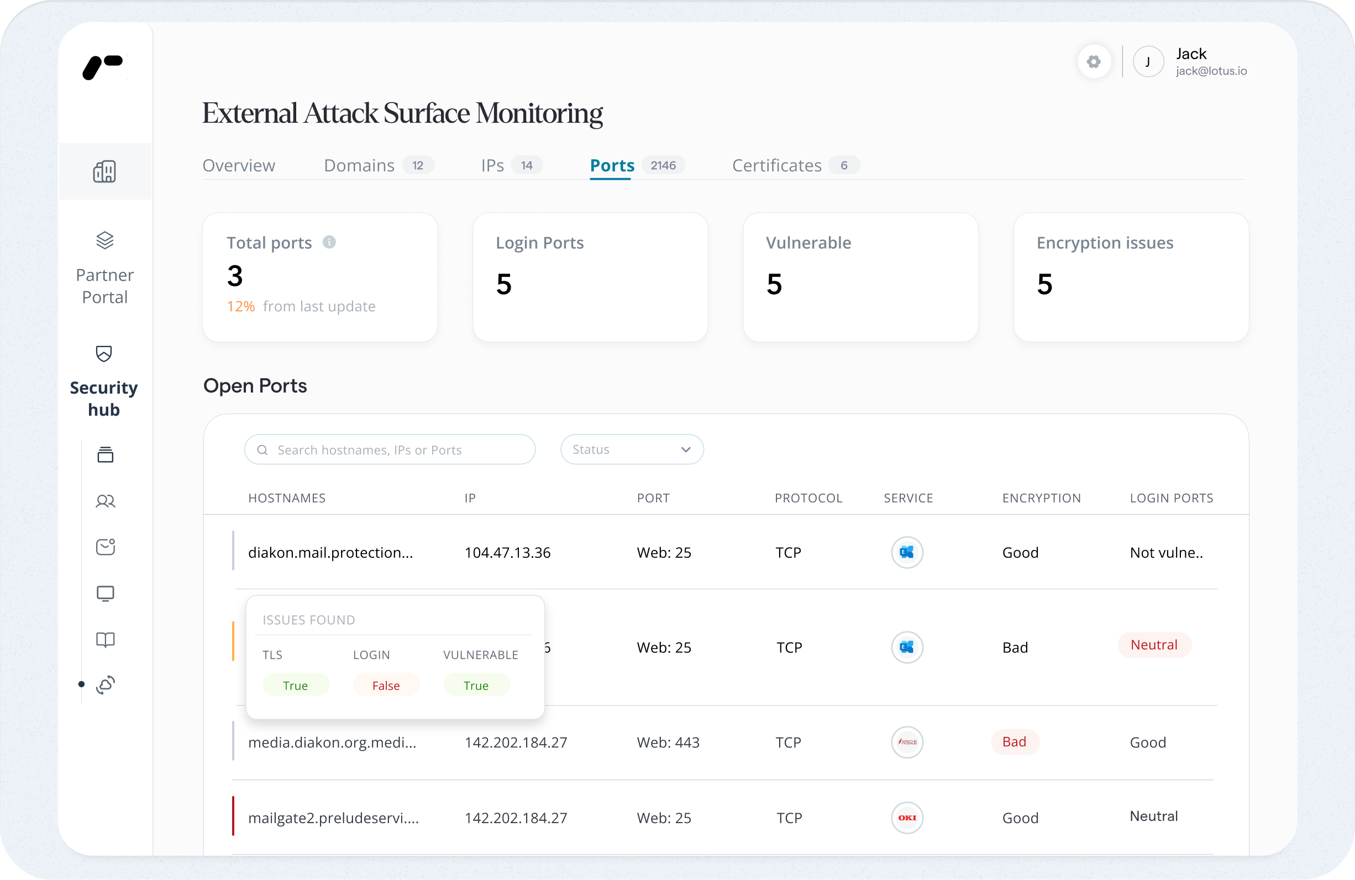Image resolution: width=1355 pixels, height=880 pixels.
Task: Switch to the Domains tab
Action: pos(359,165)
